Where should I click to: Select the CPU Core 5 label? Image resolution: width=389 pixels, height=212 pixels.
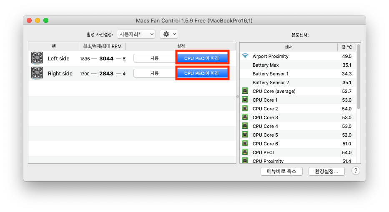[265, 135]
